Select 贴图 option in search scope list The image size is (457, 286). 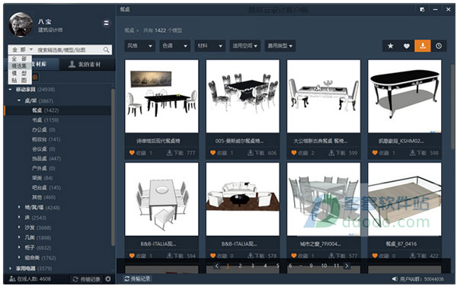point(19,81)
